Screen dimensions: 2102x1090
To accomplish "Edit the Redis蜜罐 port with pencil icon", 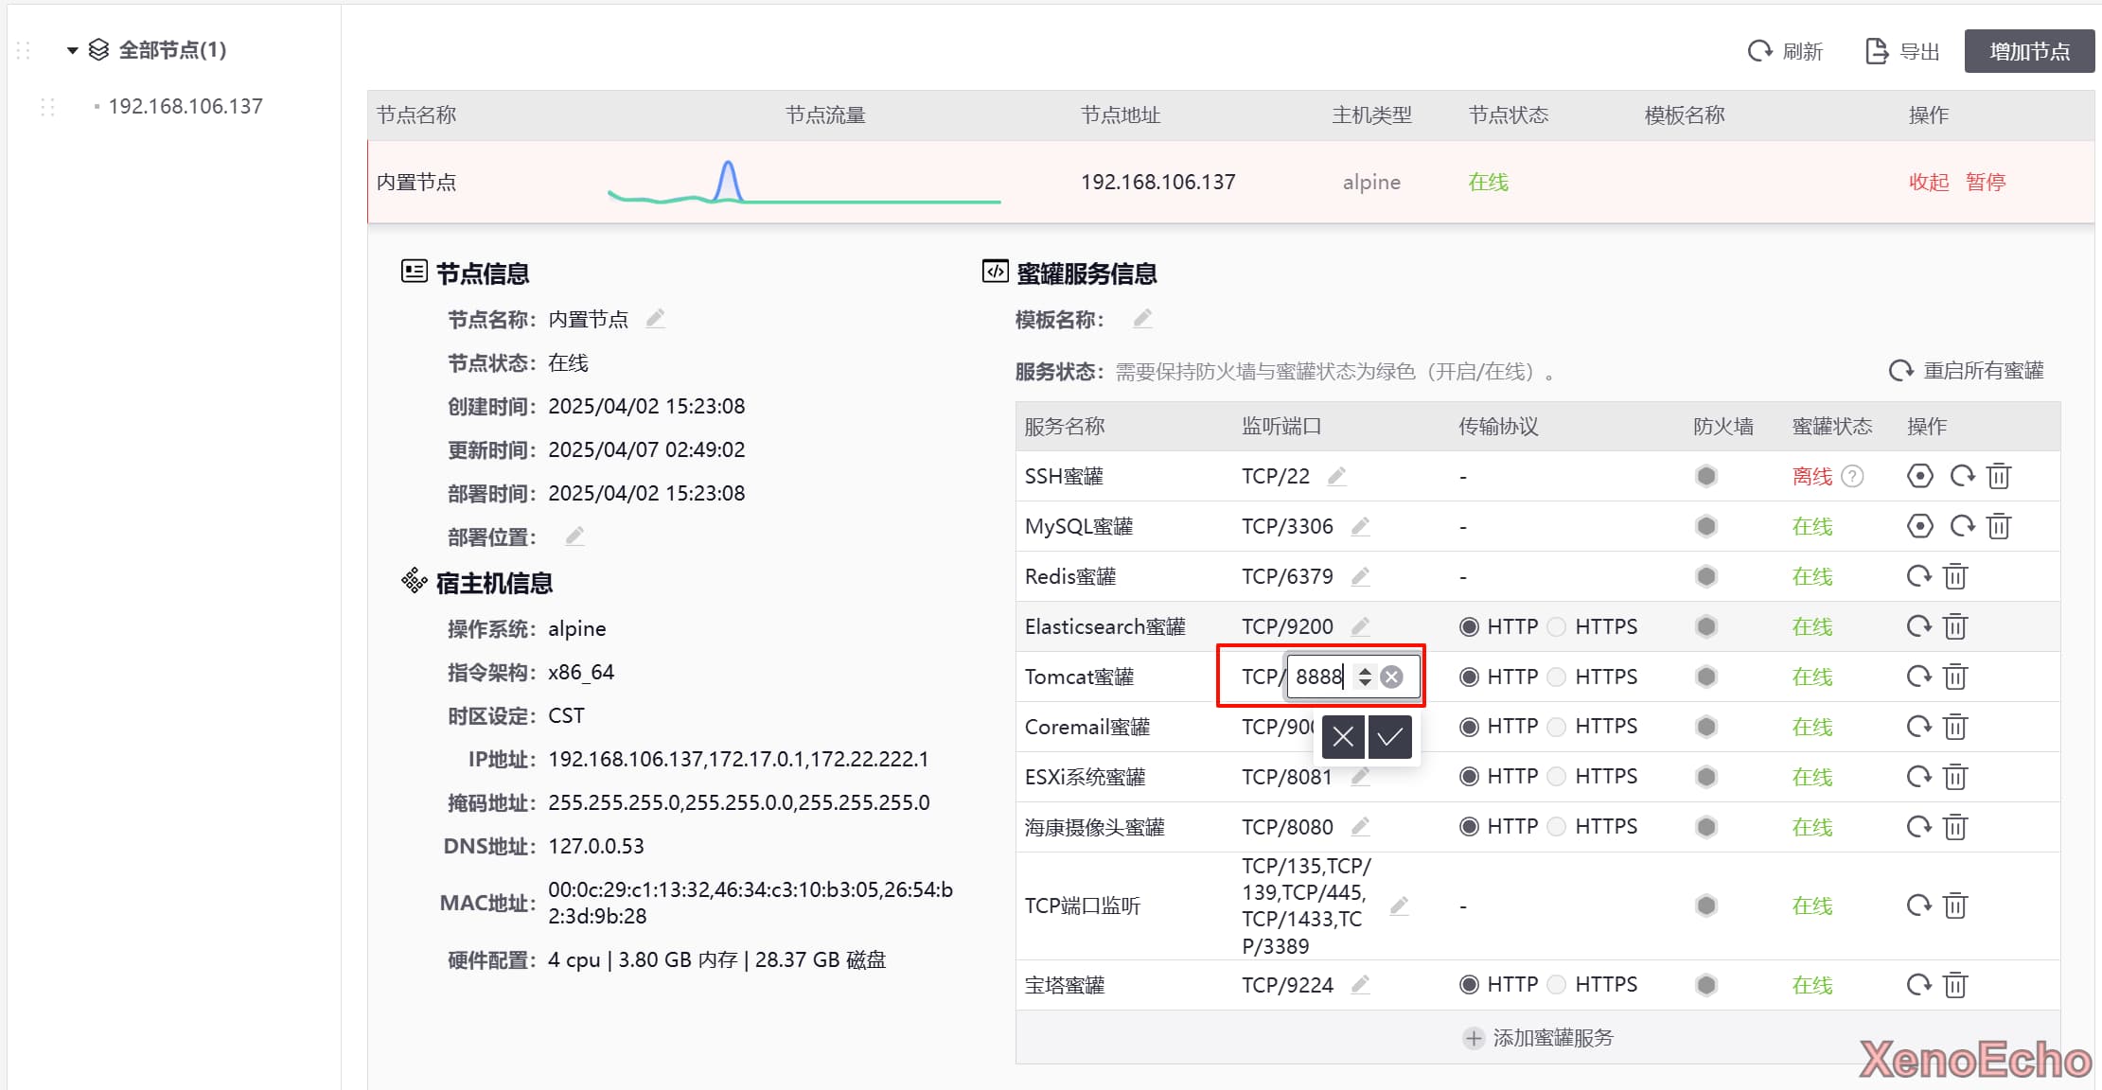I will [1360, 576].
